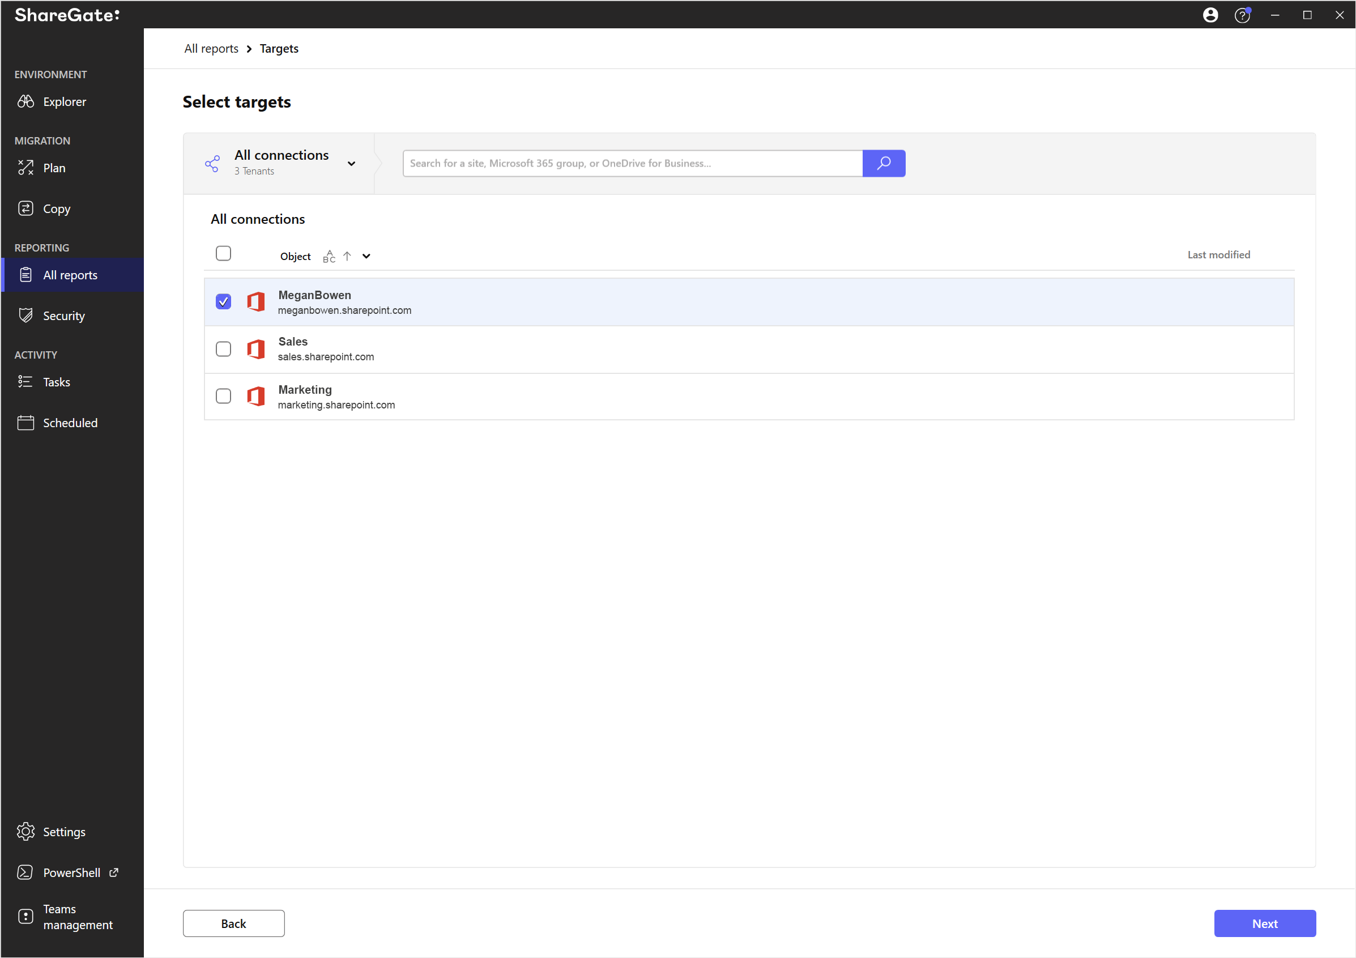Expand the column sort options arrow
Viewport: 1356px width, 958px height.
click(x=366, y=256)
